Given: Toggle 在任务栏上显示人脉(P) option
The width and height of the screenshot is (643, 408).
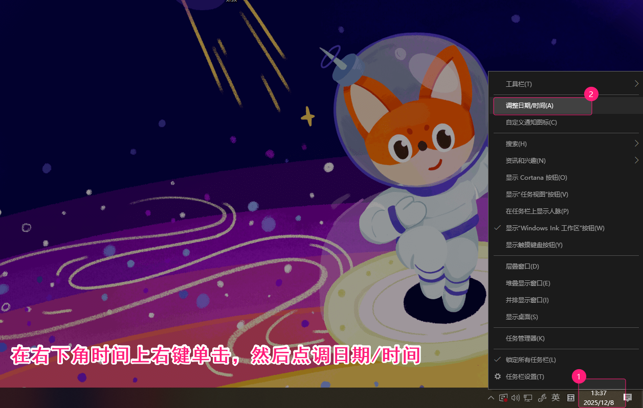Looking at the screenshot, I should point(565,211).
